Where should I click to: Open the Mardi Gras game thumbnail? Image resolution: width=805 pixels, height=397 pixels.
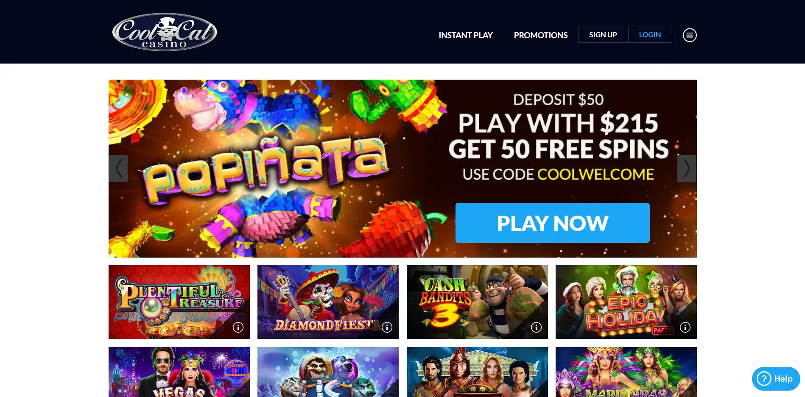point(626,372)
